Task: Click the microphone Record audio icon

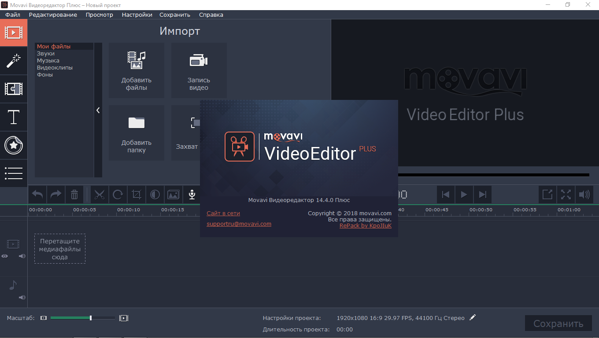Action: pos(192,195)
